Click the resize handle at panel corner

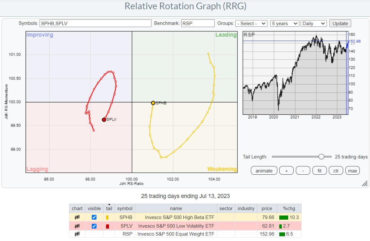(364, 184)
